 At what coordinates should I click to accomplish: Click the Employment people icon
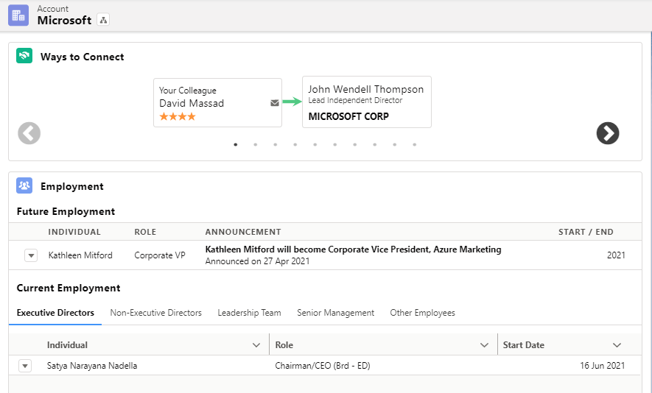click(x=24, y=185)
